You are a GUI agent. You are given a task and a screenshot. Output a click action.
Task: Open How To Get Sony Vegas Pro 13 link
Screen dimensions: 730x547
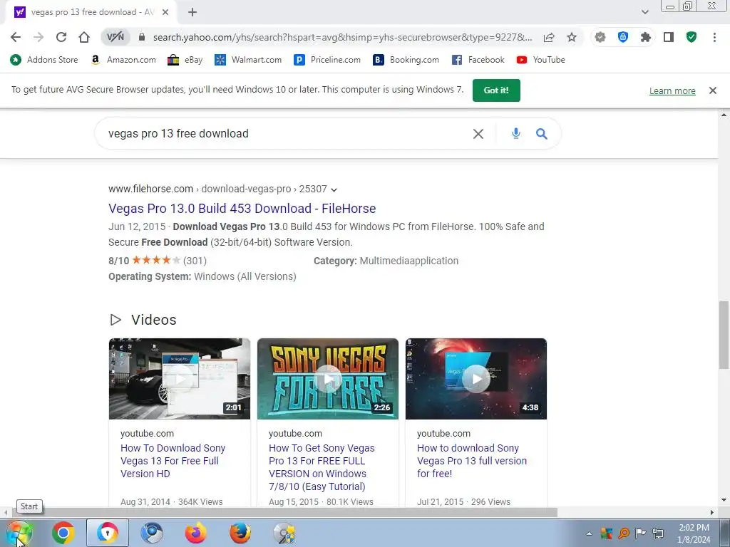click(322, 467)
